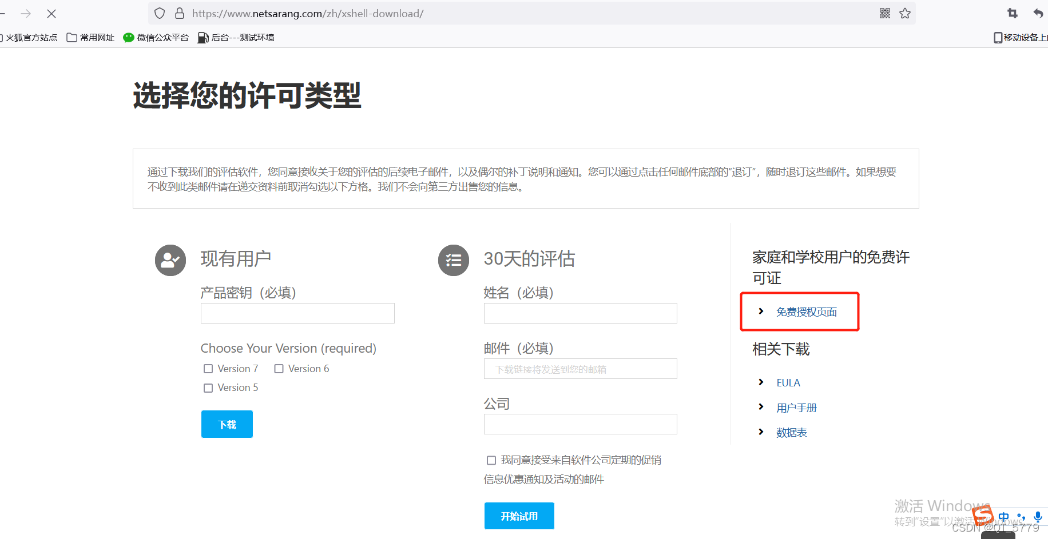Check the Version 7 checkbox
The width and height of the screenshot is (1048, 539).
point(208,369)
